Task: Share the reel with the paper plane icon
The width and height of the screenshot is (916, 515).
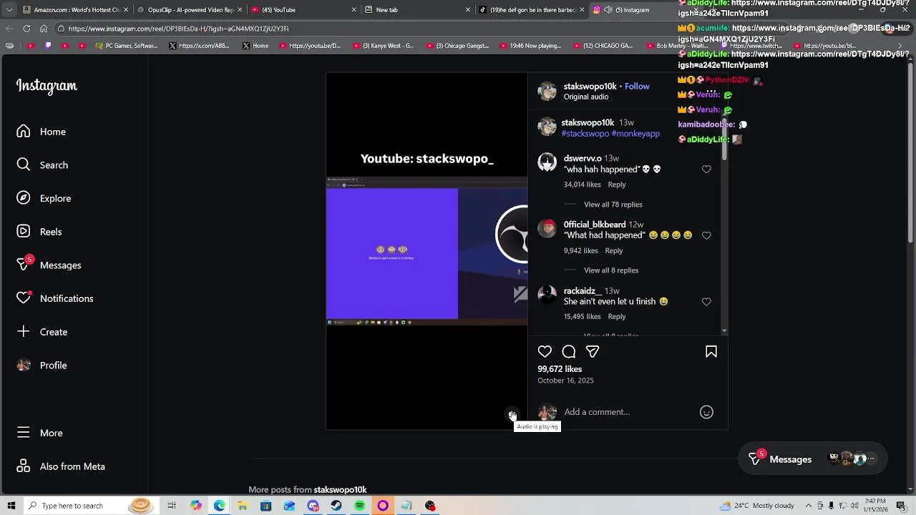Action: coord(593,352)
